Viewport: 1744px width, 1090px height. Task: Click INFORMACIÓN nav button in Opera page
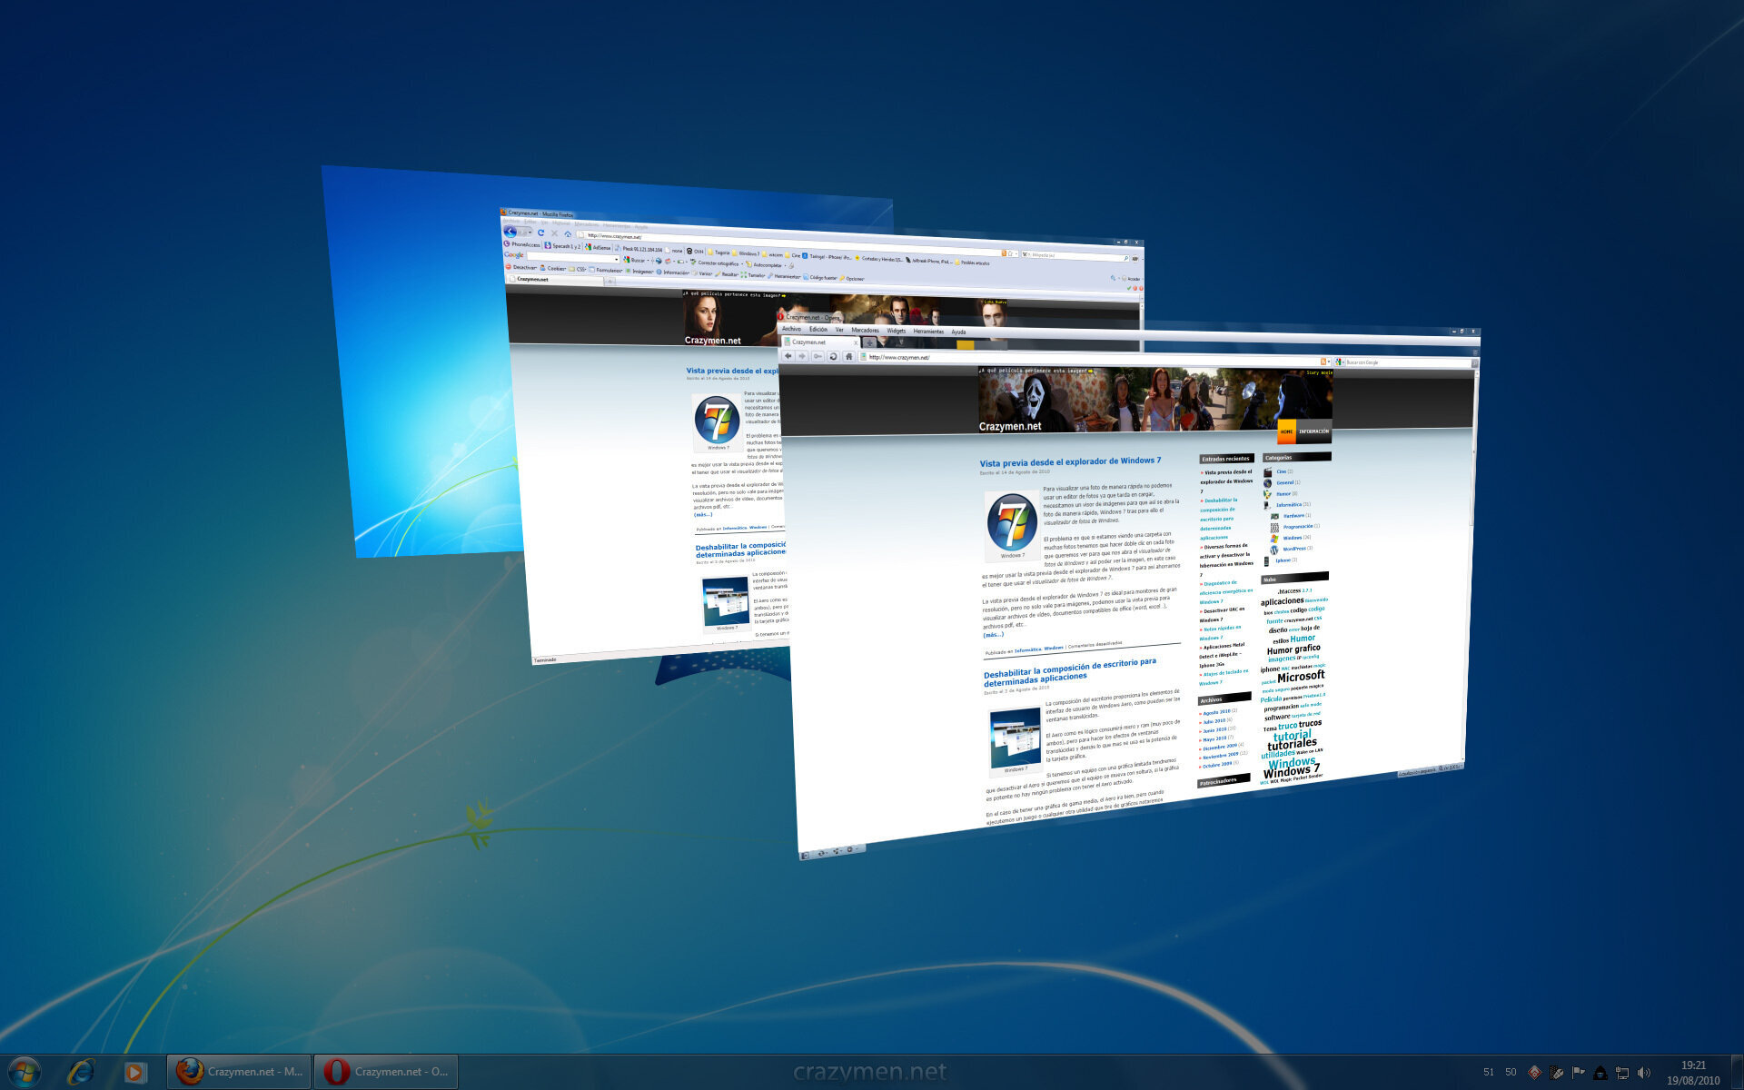pos(1313,431)
